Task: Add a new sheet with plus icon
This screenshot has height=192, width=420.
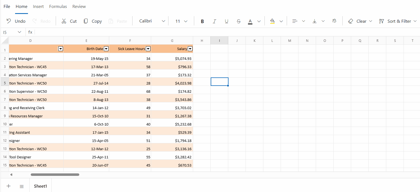Action: [9, 186]
